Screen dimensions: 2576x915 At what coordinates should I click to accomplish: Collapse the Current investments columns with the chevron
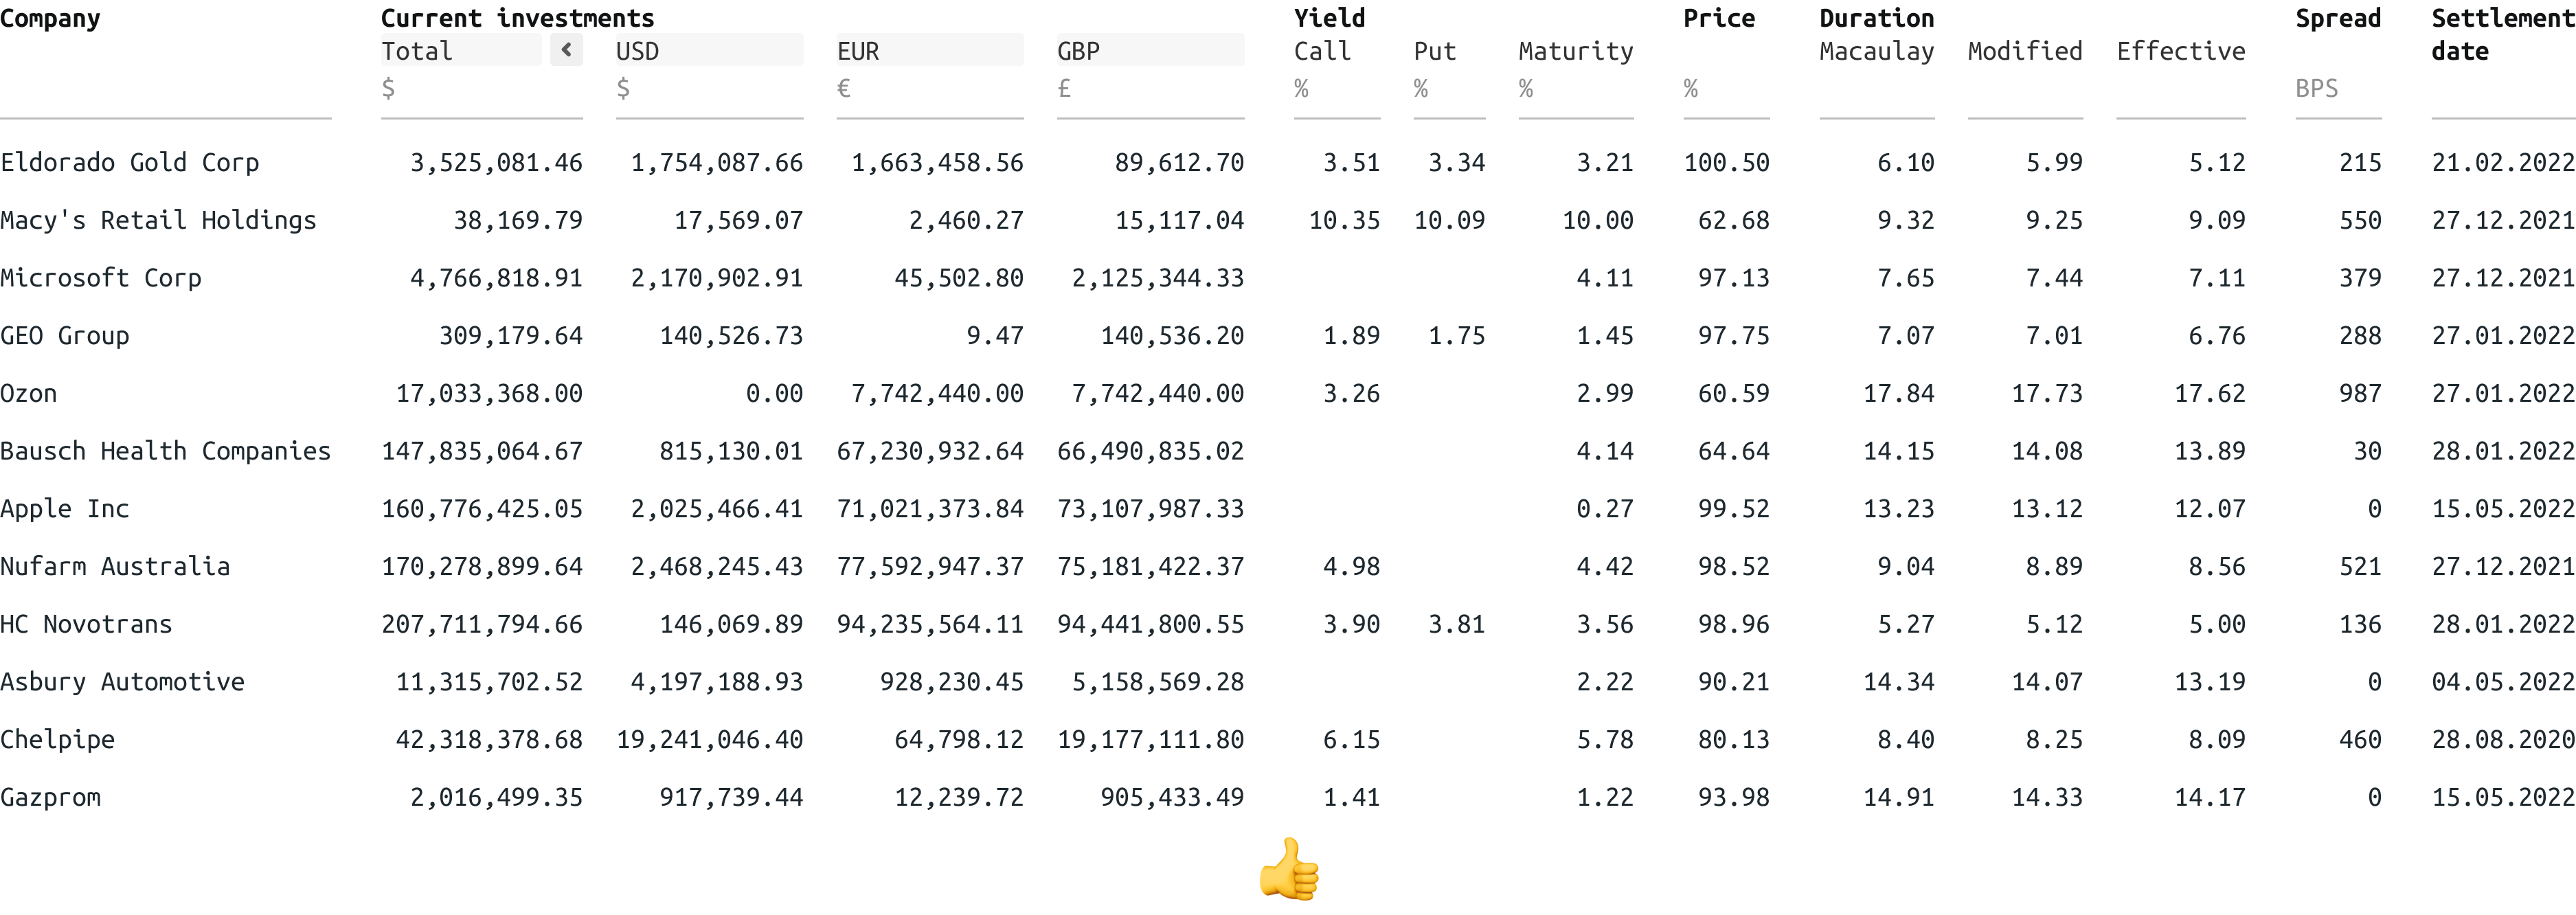(x=566, y=50)
